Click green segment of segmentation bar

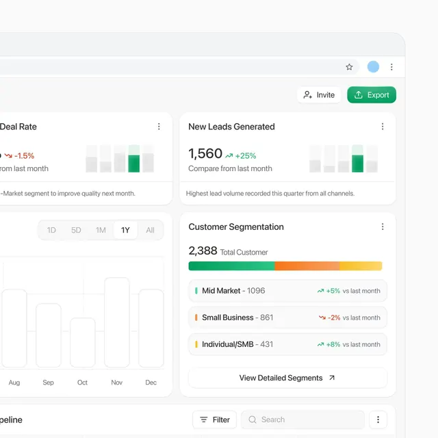(231, 266)
